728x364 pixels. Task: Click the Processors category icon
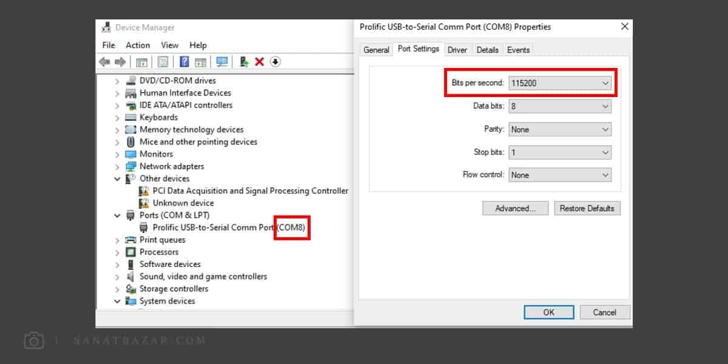point(130,252)
